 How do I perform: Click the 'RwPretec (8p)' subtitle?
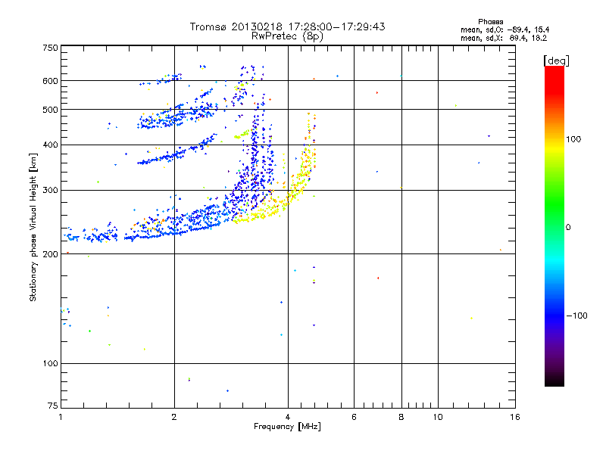click(287, 36)
